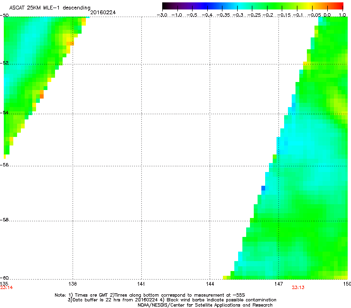Select the date label 20160224 near title
The image size is (351, 308).
(x=103, y=12)
